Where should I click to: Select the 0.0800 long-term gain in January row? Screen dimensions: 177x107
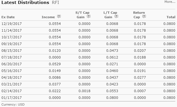(x=112, y=98)
